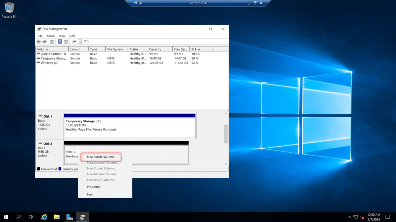Image resolution: width=396 pixels, height=222 pixels.
Task: Click the Disk Management taskbar button
Action: (82, 217)
